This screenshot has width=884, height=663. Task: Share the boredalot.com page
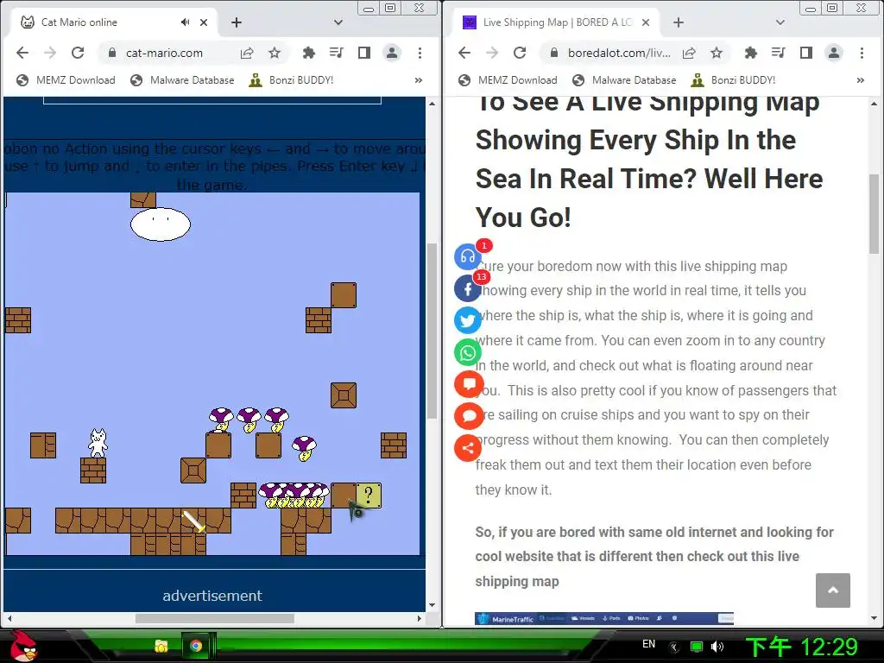click(x=689, y=53)
